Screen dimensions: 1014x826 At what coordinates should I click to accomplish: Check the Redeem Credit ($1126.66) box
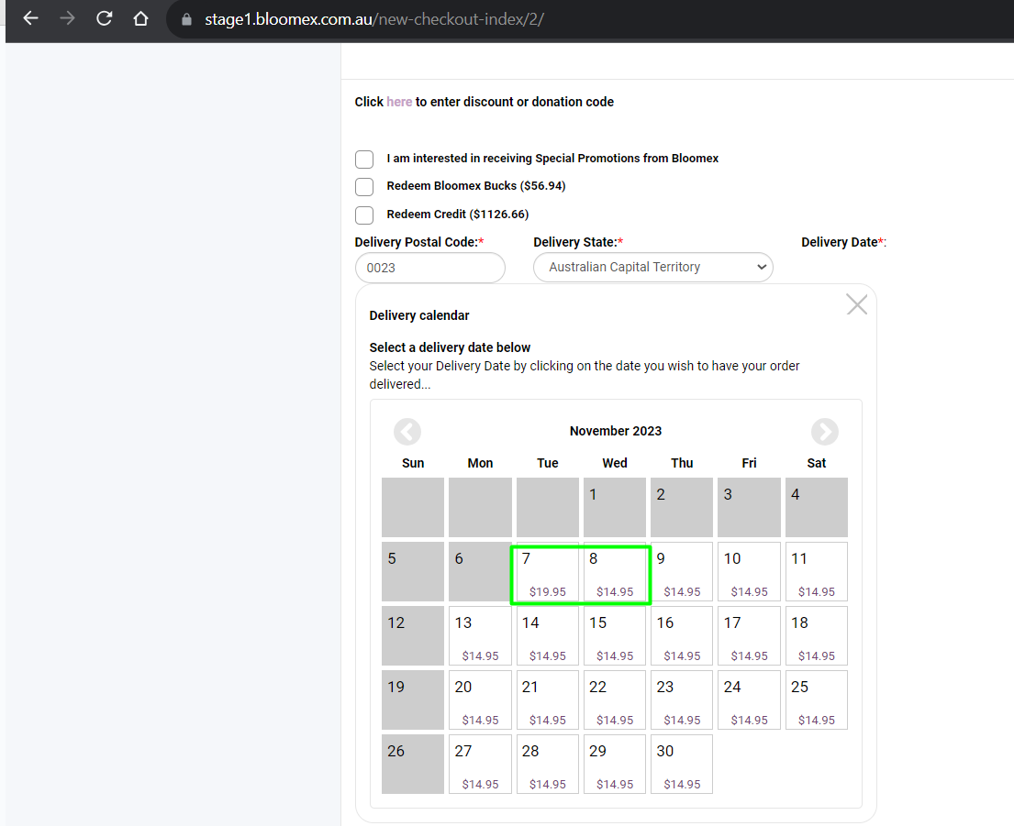pyautogui.click(x=364, y=215)
